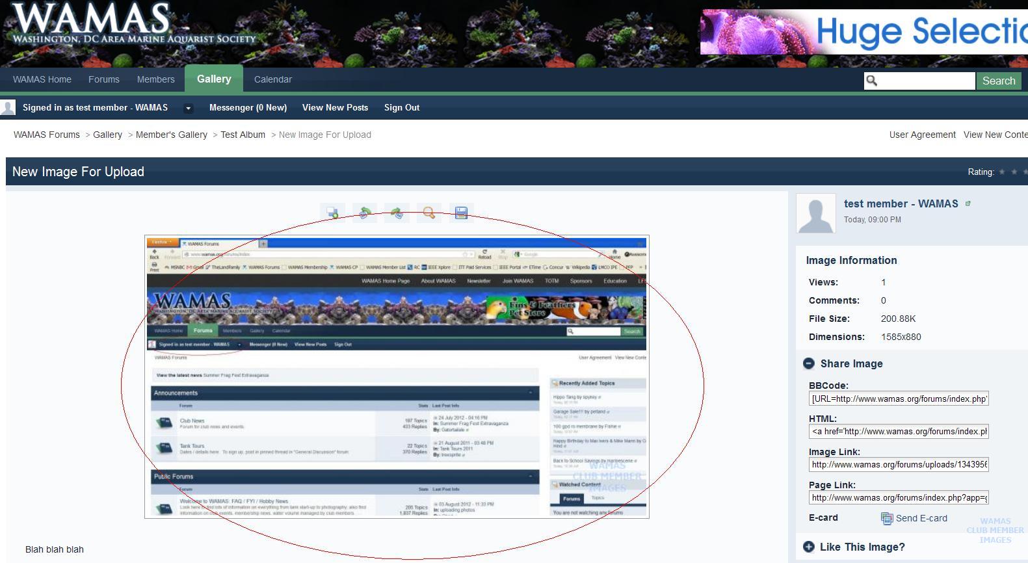
Task: Click the Send E-card icon
Action: click(x=887, y=518)
